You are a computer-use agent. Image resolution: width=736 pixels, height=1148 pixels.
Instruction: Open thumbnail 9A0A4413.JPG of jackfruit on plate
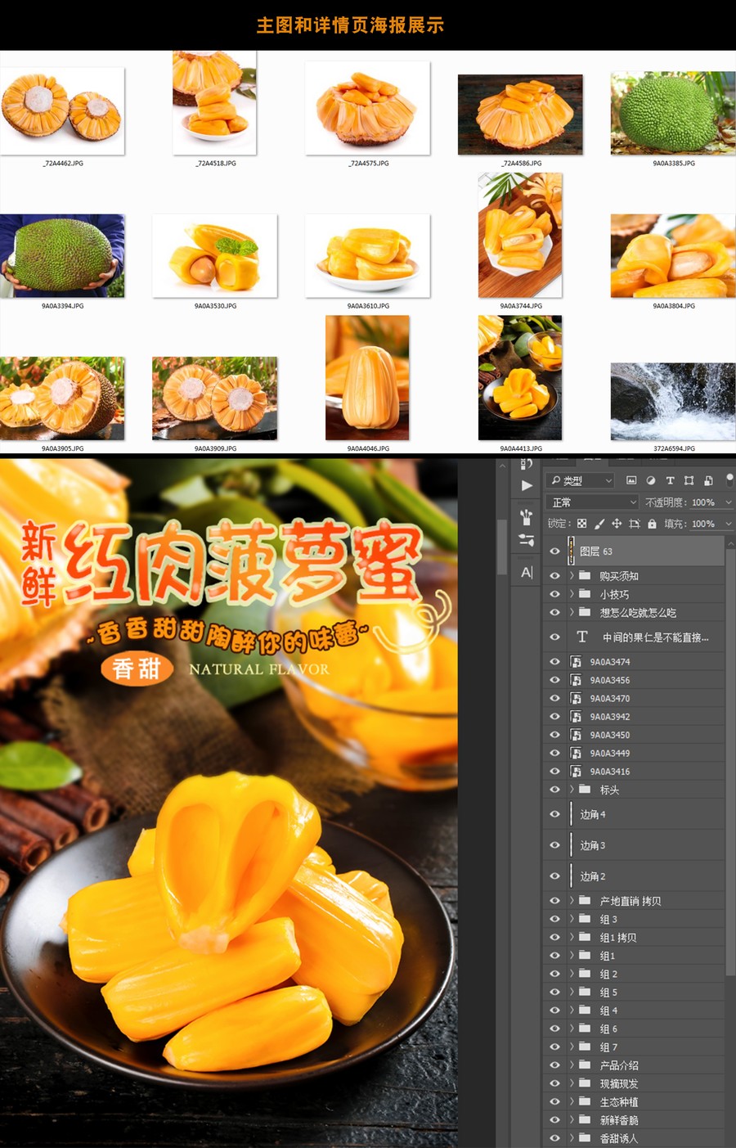click(x=520, y=377)
